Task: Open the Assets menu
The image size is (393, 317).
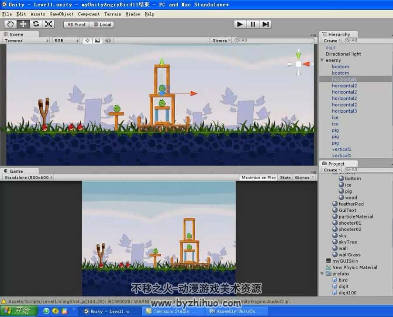Action: click(38, 14)
